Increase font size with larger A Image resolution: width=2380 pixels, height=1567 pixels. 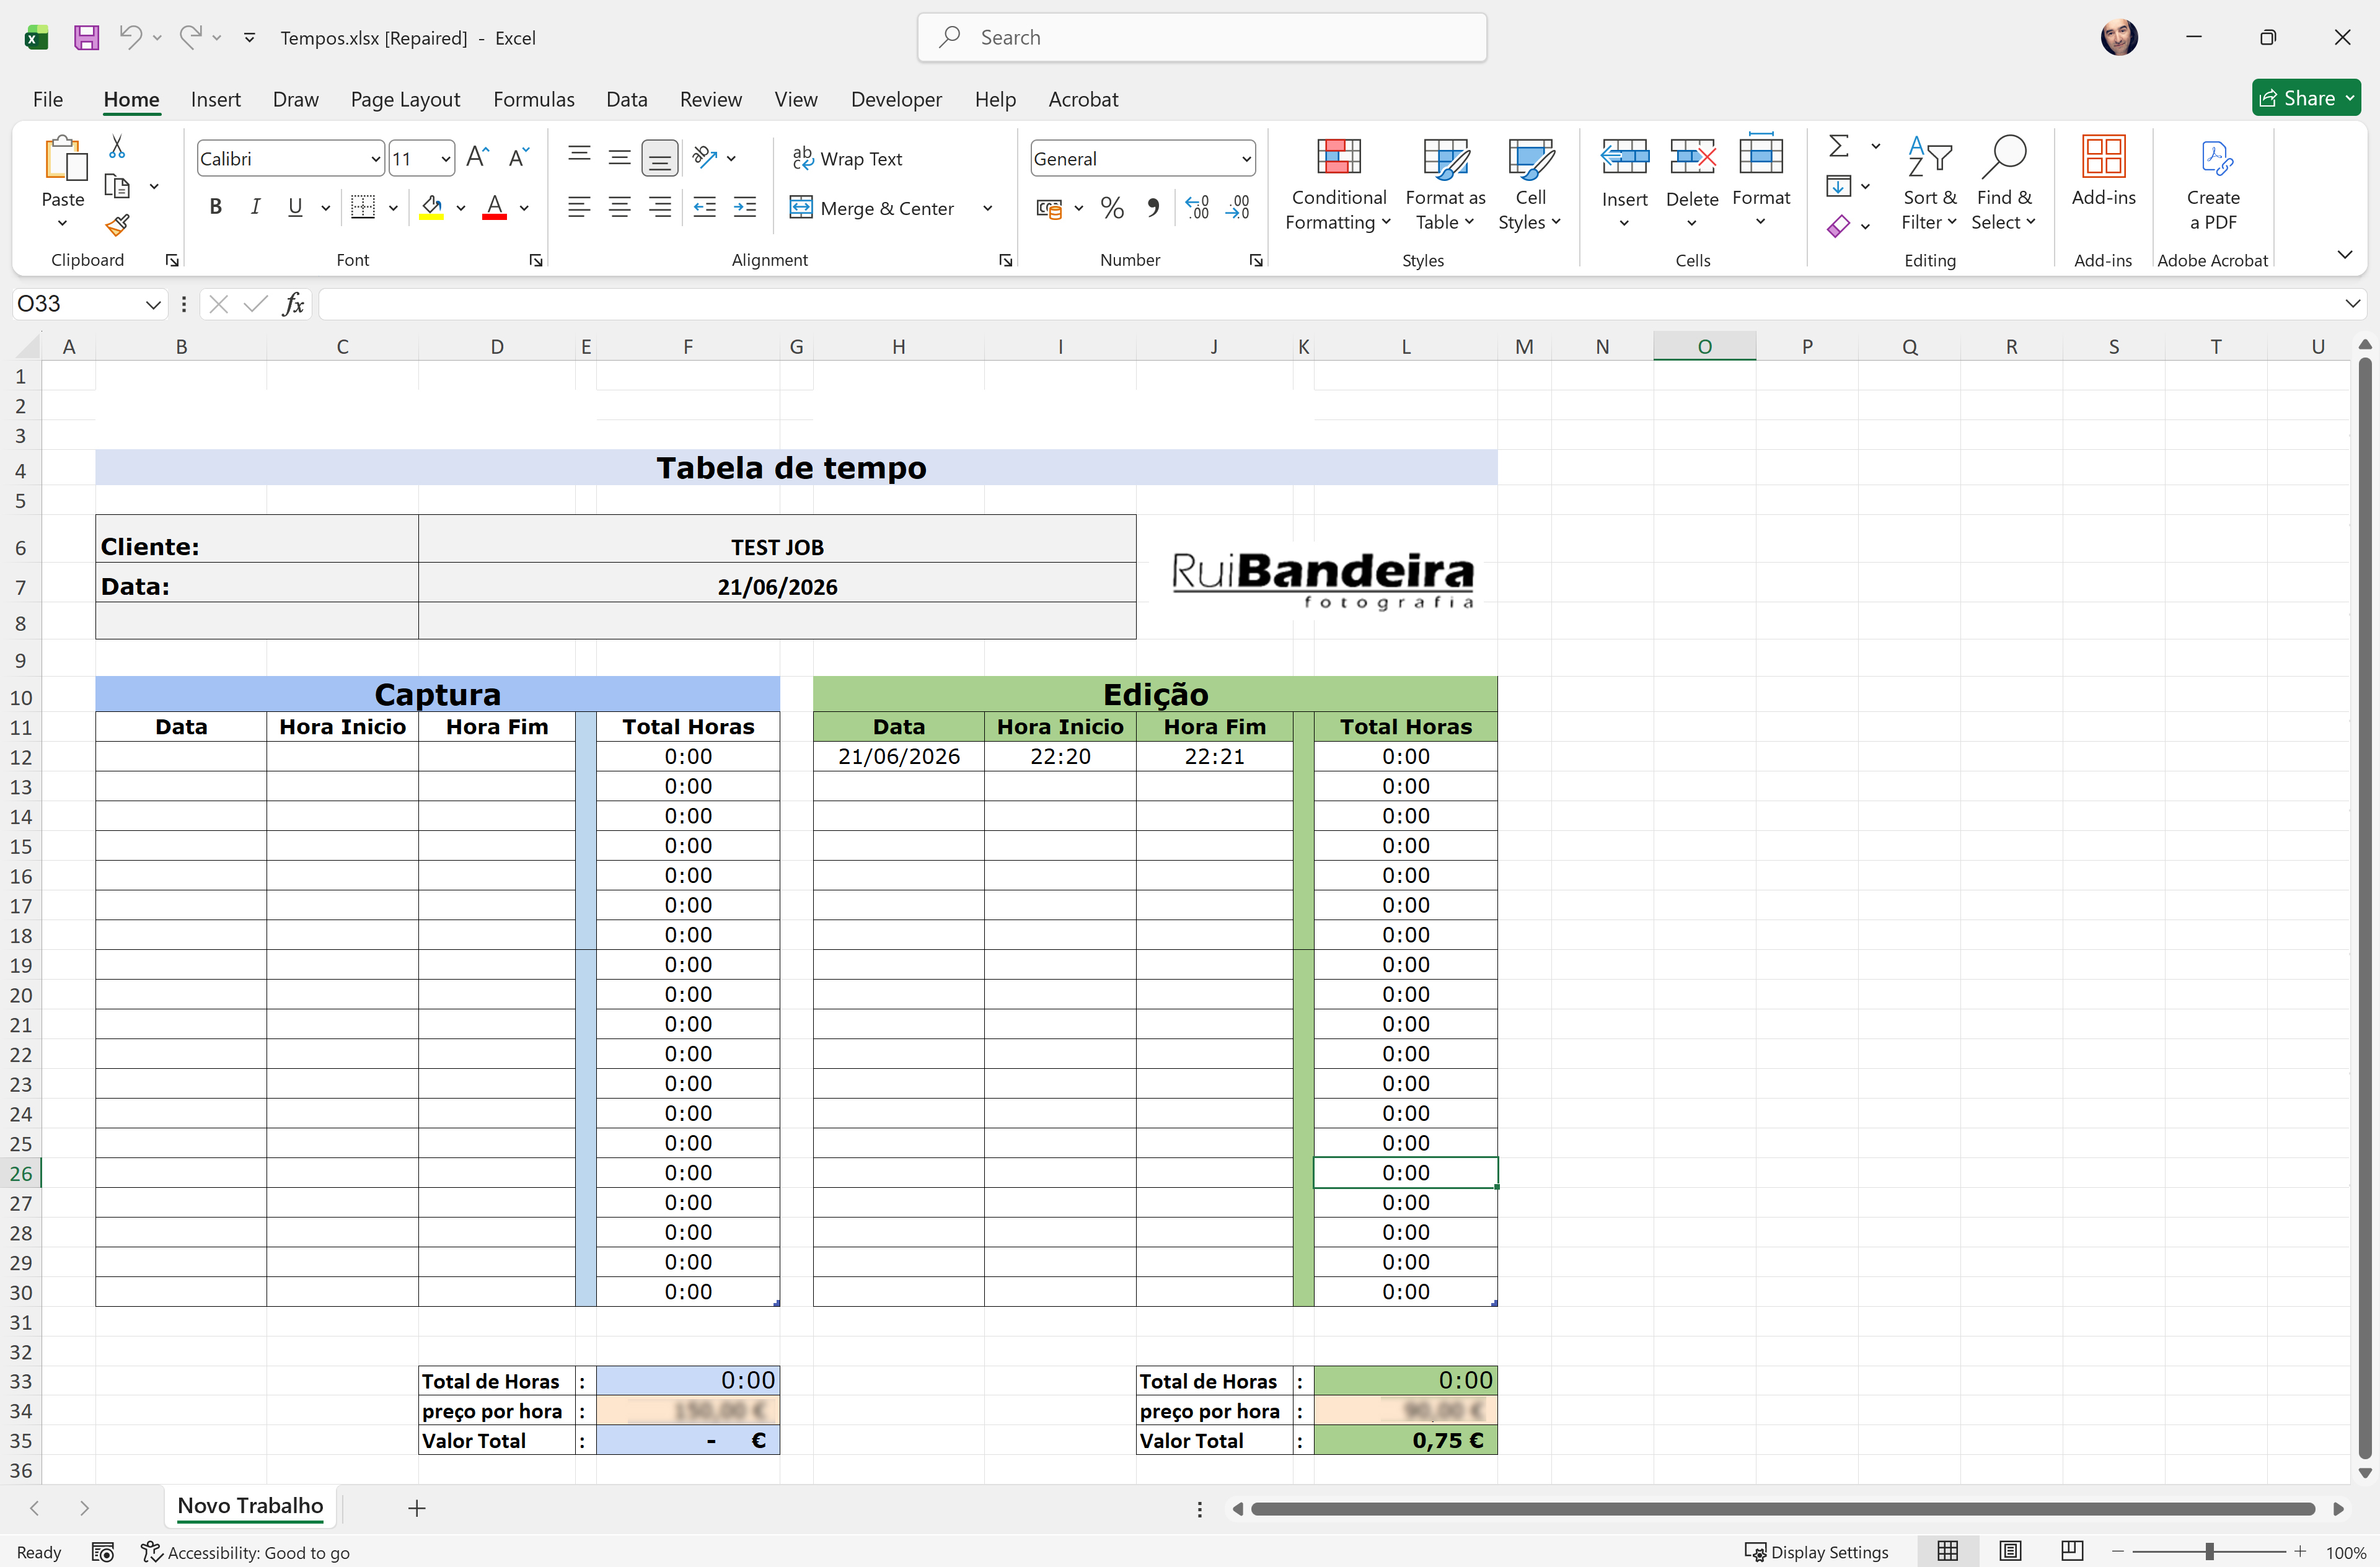(x=477, y=157)
